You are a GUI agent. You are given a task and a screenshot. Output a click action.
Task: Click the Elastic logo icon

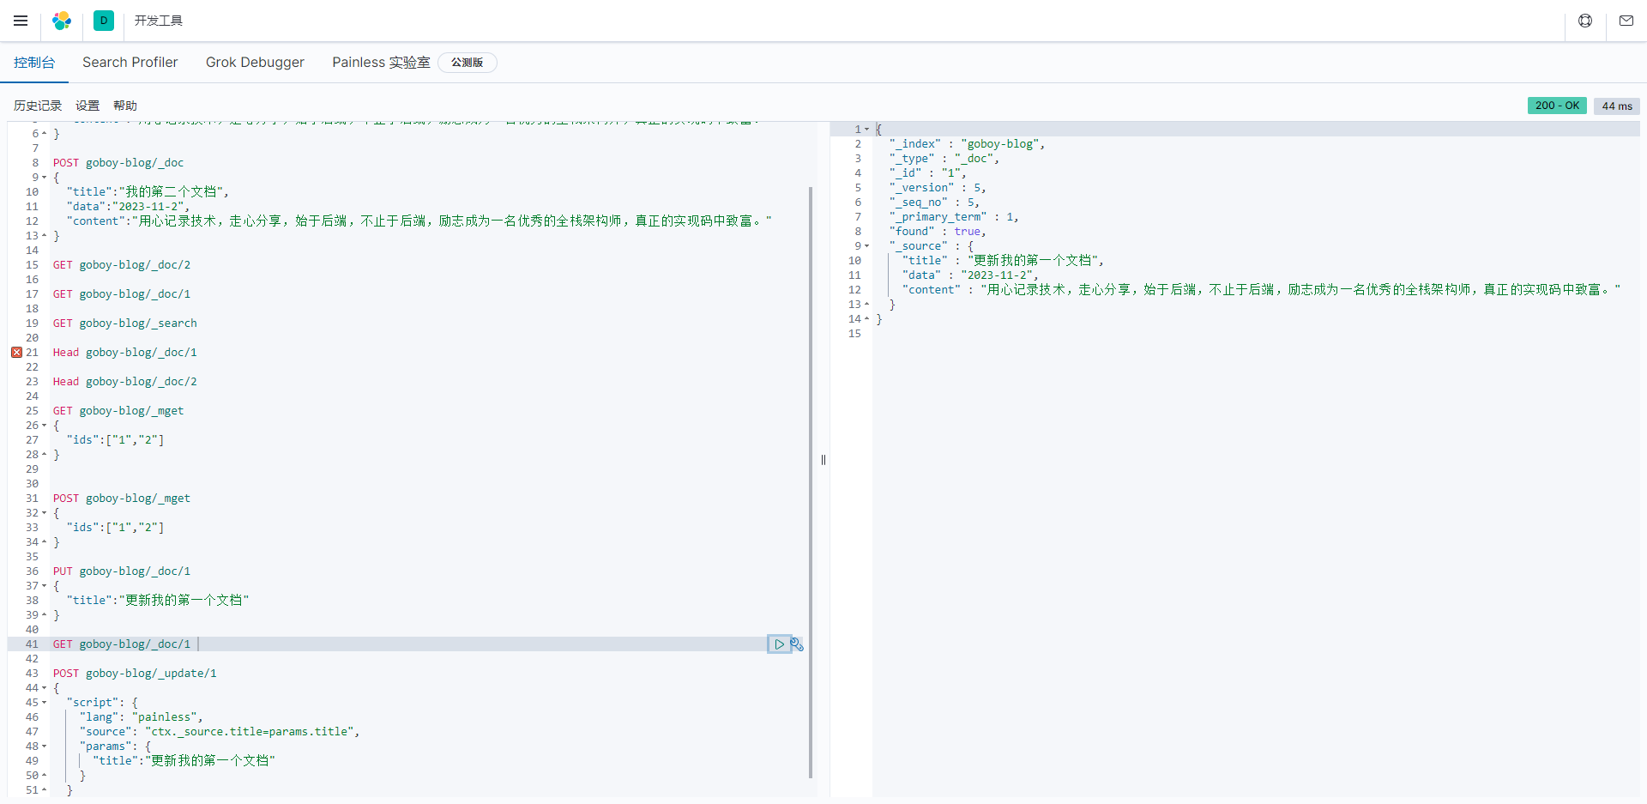62,21
